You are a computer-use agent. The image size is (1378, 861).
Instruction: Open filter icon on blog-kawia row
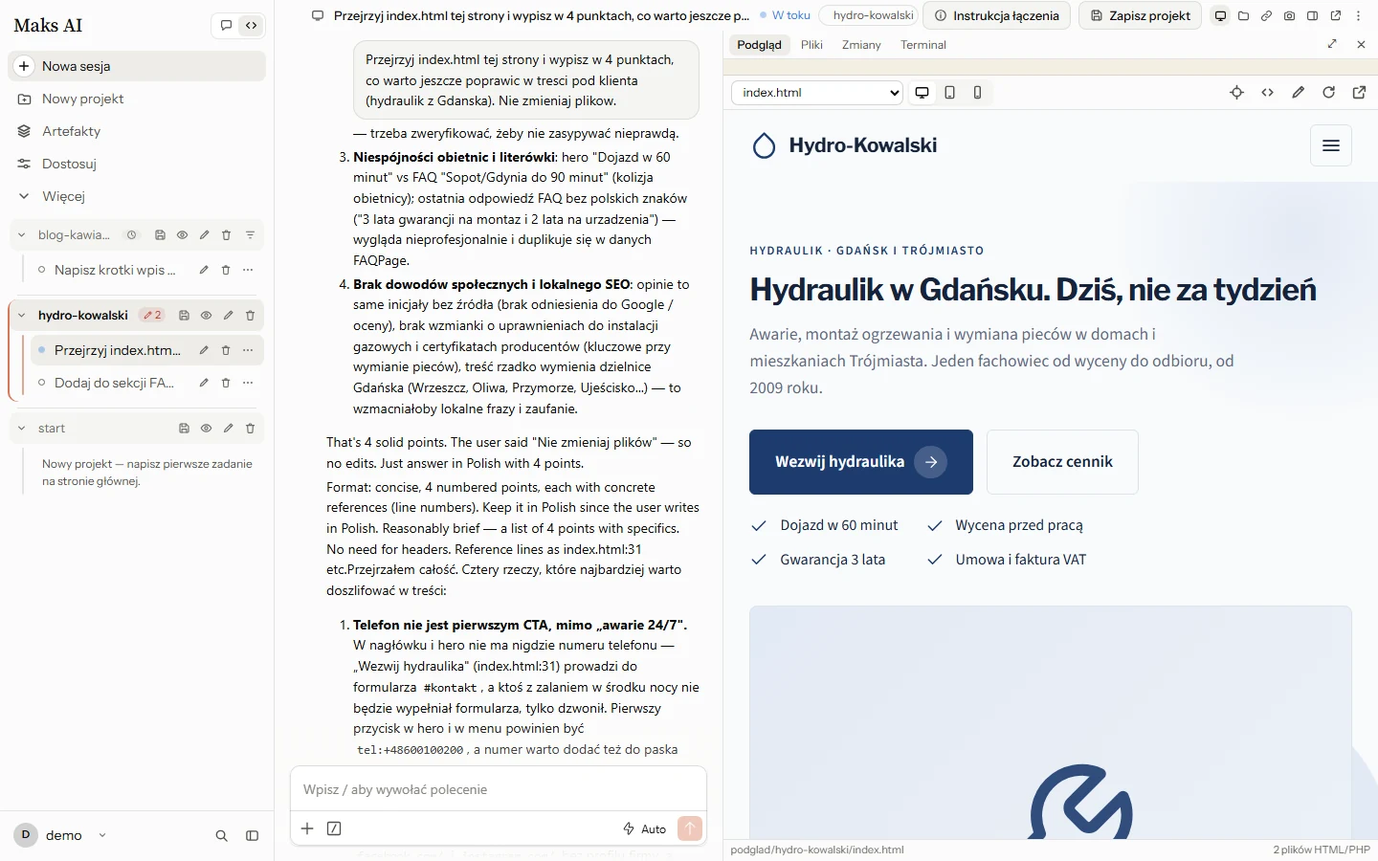[250, 235]
